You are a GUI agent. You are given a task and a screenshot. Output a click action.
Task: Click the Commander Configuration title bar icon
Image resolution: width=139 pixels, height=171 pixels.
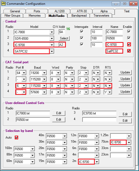coord(3,3)
